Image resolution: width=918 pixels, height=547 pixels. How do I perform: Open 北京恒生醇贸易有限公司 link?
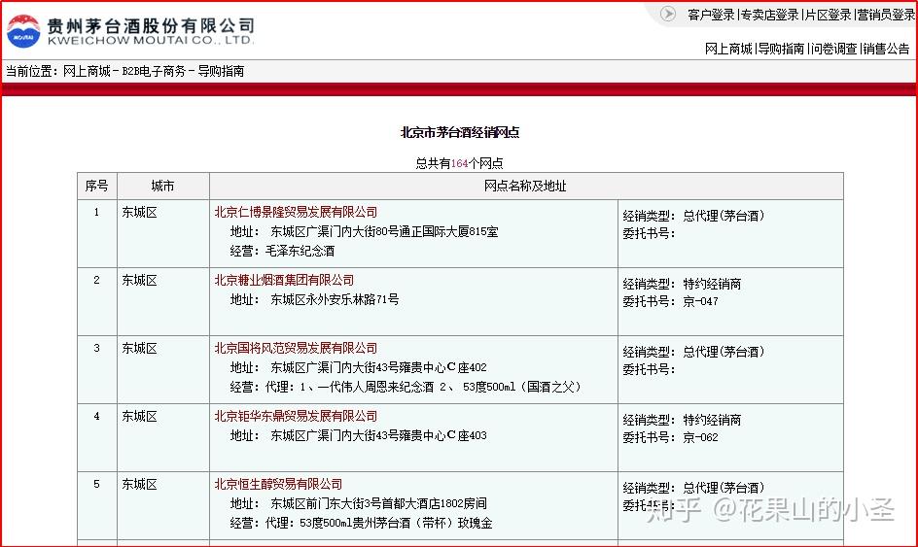[x=278, y=484]
